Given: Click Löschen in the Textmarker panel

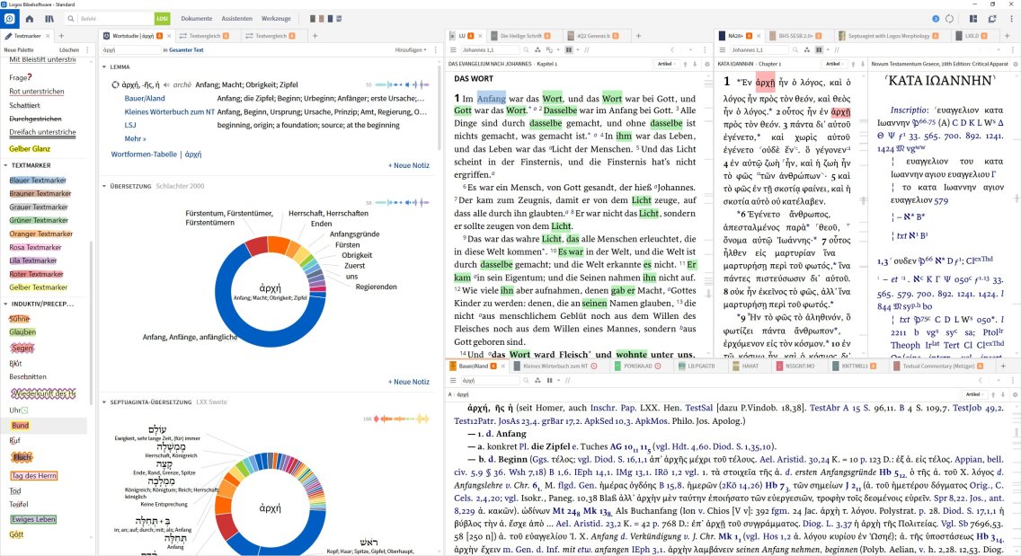Looking at the screenshot, I should tap(69, 50).
